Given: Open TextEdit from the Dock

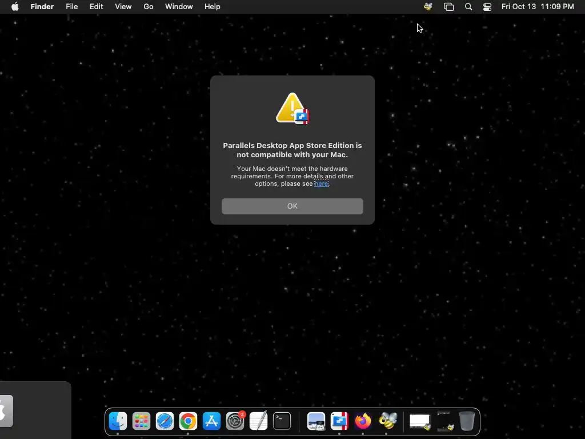Looking at the screenshot, I should [259, 421].
